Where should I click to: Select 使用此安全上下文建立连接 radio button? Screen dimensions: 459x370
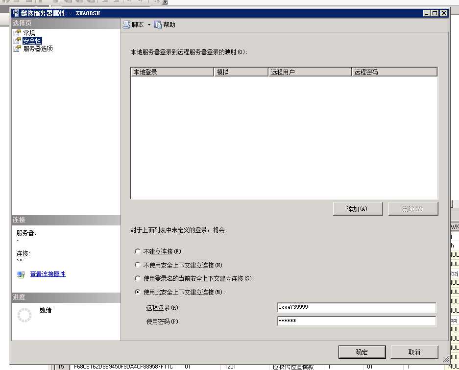point(137,292)
